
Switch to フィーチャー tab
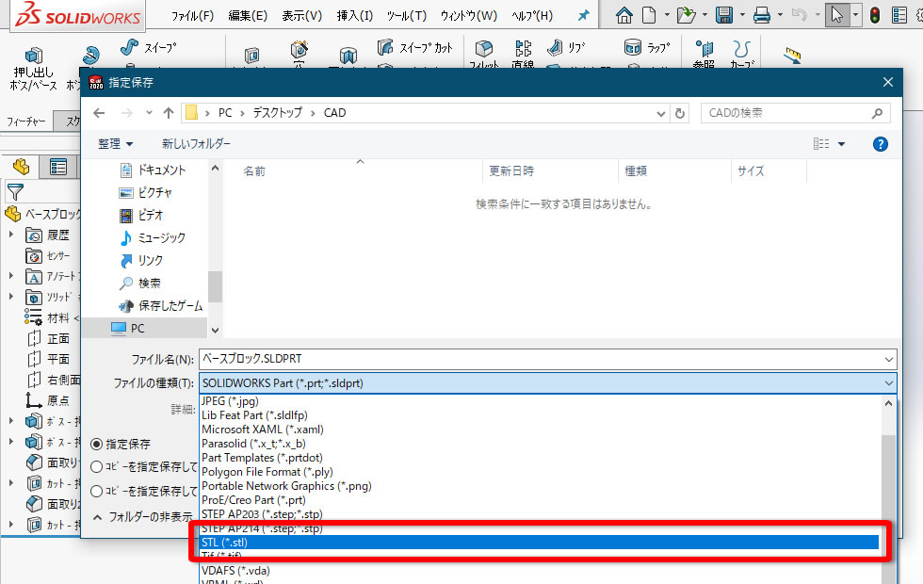coord(26,122)
